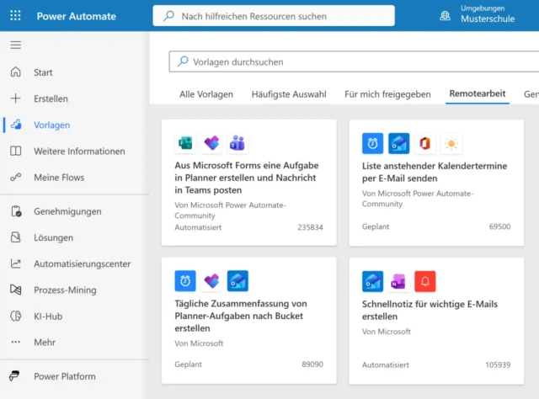Click Planner icon in Tägliche Zusammenfassung card
Screen dimensions: 539x399
211,281
